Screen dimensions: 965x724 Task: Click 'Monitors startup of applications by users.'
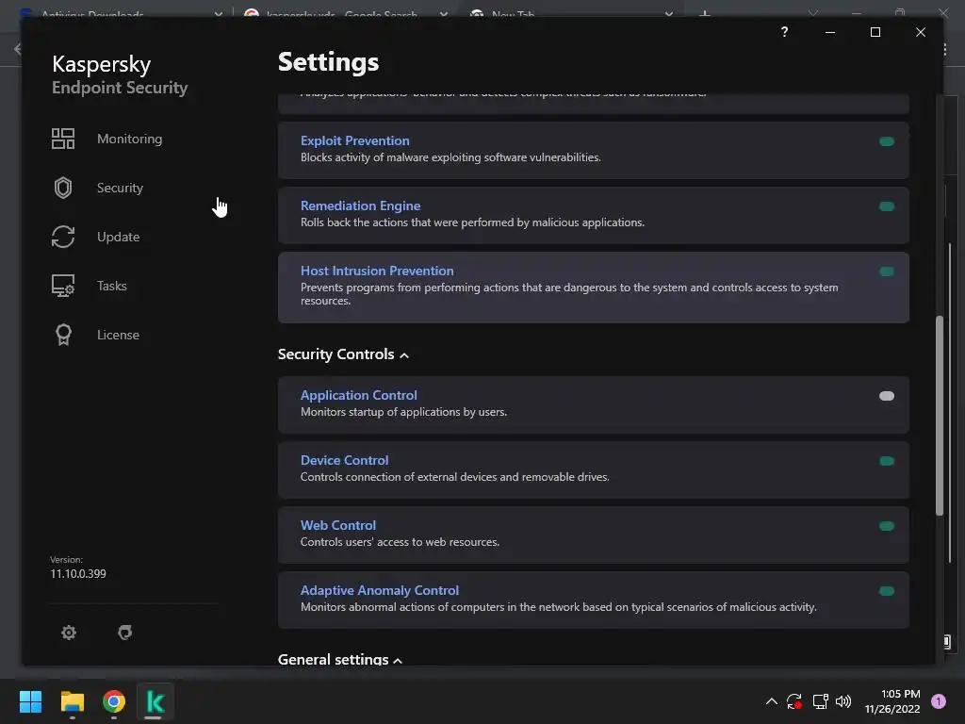coord(403,412)
